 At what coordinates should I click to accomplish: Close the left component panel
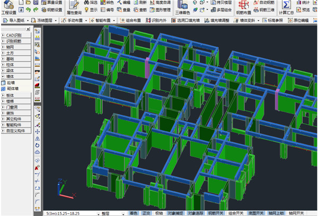[28, 29]
